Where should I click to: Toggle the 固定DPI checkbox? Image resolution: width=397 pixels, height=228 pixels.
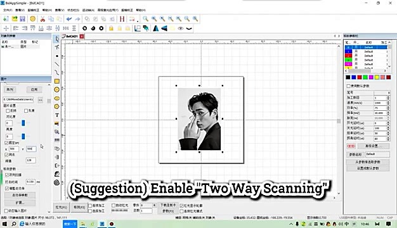pos(6,142)
